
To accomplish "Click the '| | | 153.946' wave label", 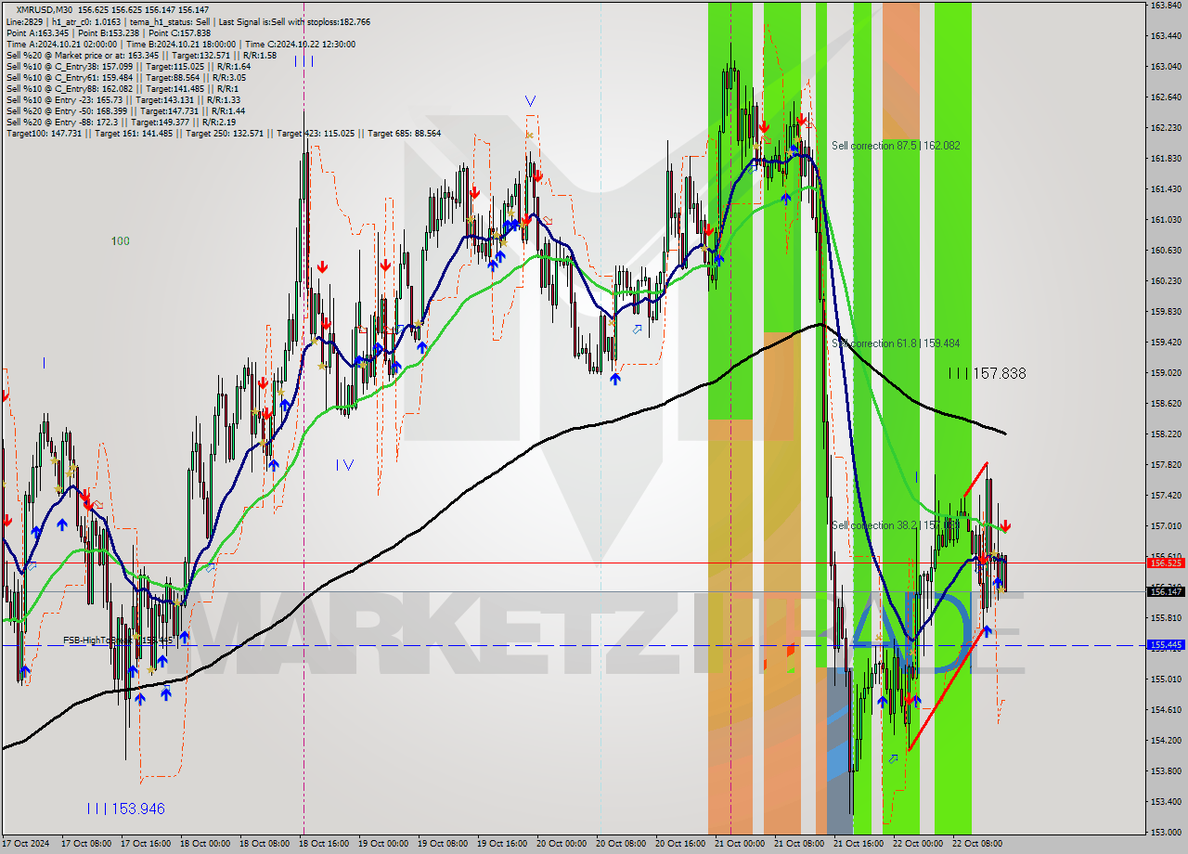I will 125,809.
